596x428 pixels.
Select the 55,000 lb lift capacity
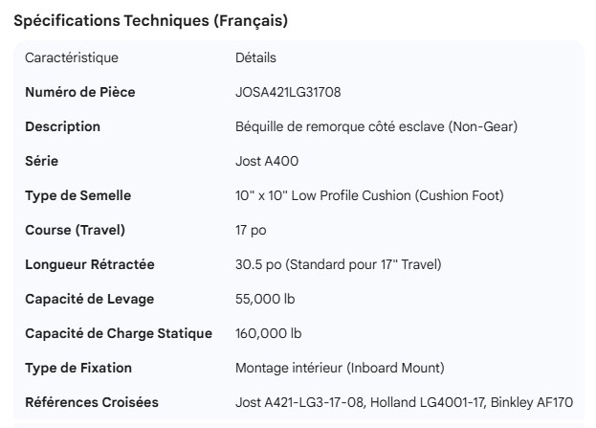[x=265, y=299]
